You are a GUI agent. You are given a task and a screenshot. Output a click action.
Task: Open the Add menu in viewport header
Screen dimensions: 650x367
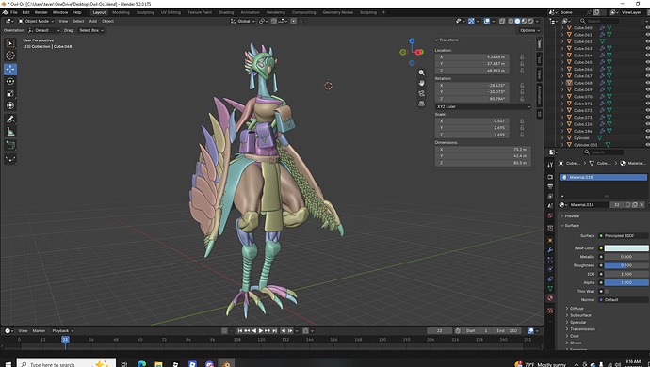pos(93,21)
